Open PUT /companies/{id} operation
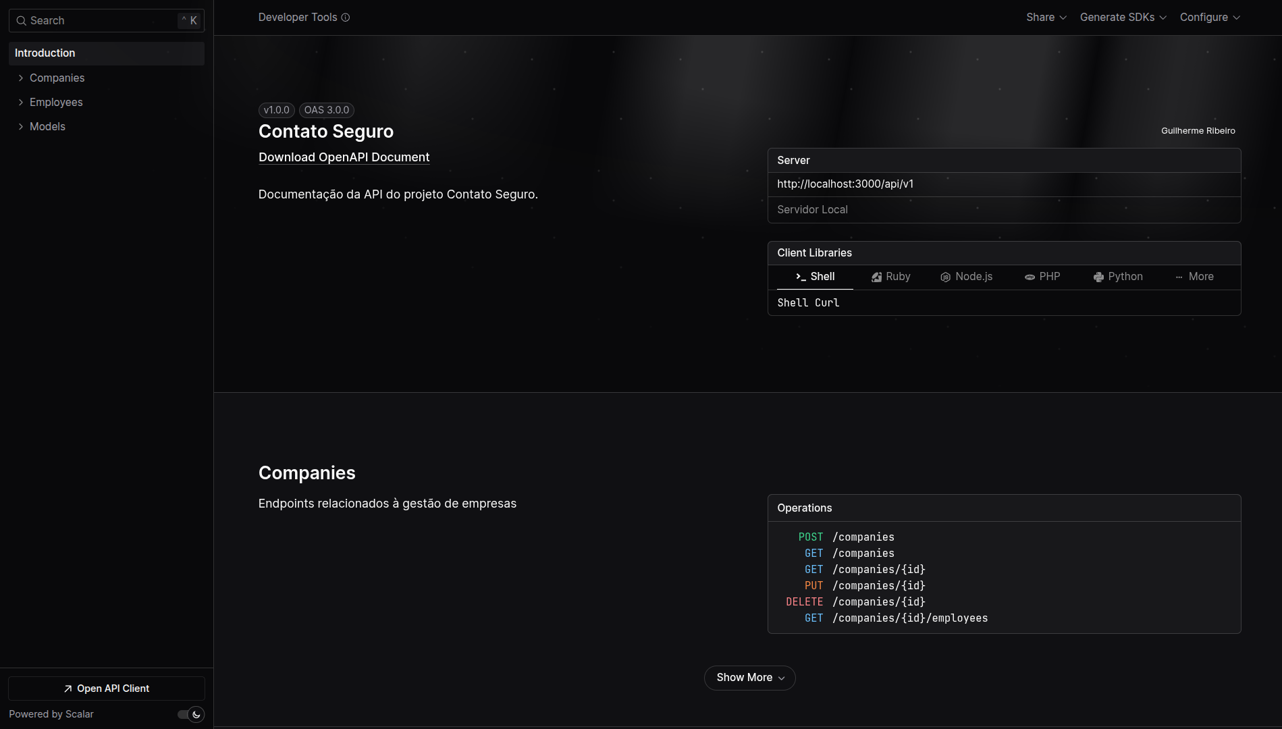Image resolution: width=1282 pixels, height=729 pixels. (x=865, y=586)
